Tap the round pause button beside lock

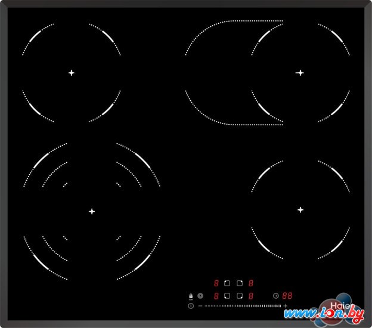[x=200, y=296]
